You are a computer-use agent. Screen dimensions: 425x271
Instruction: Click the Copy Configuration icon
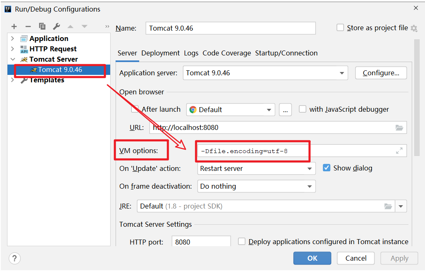click(42, 26)
